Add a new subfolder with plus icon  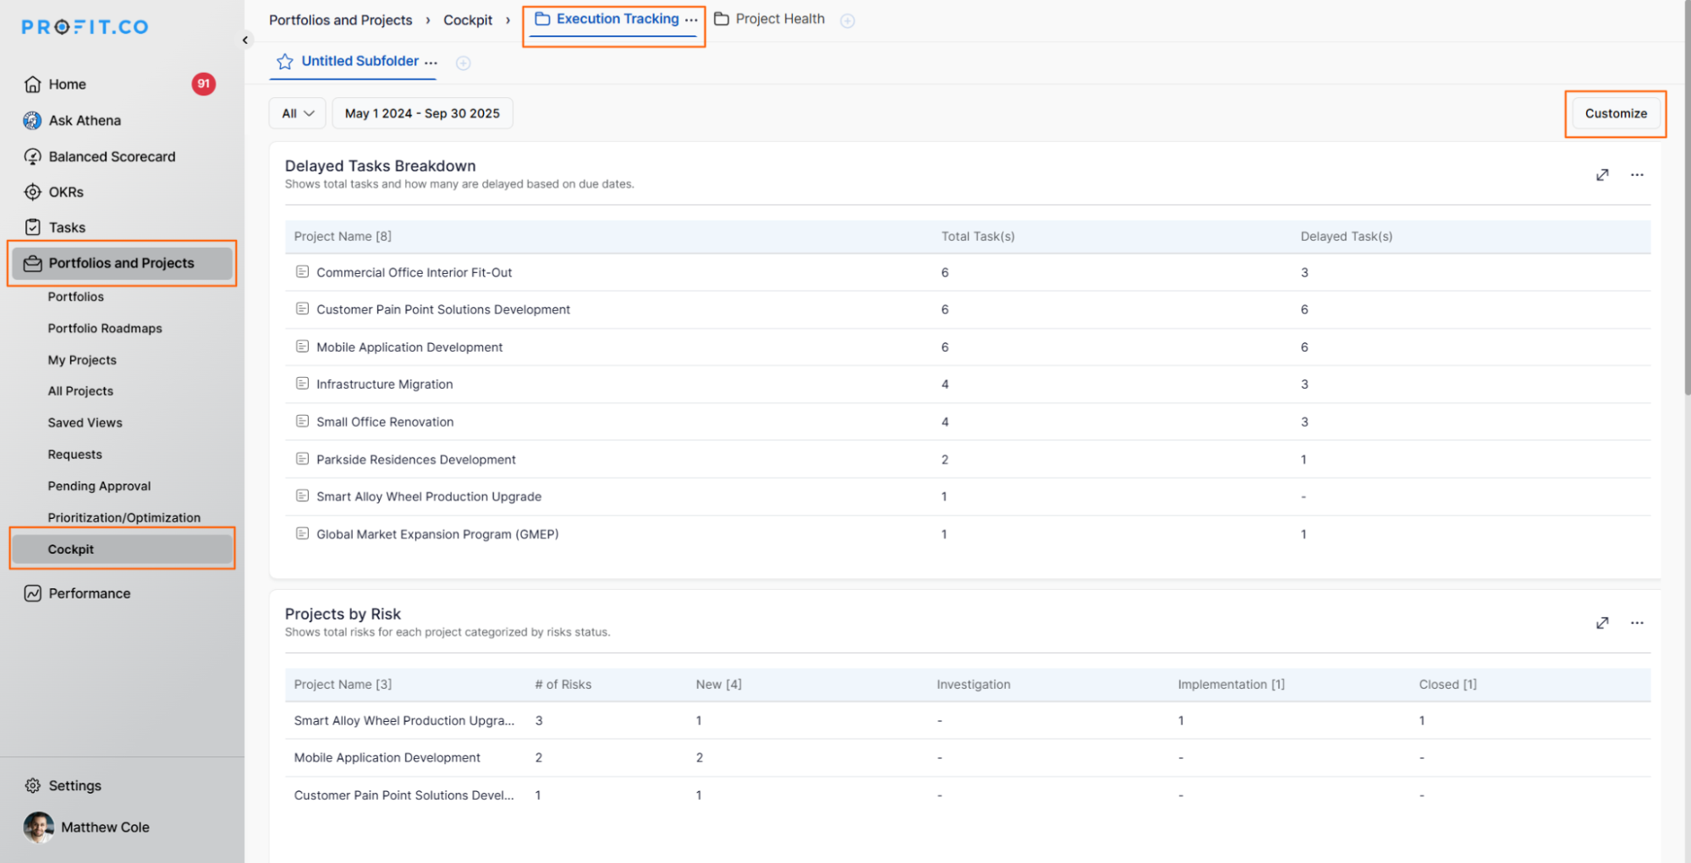tap(463, 63)
